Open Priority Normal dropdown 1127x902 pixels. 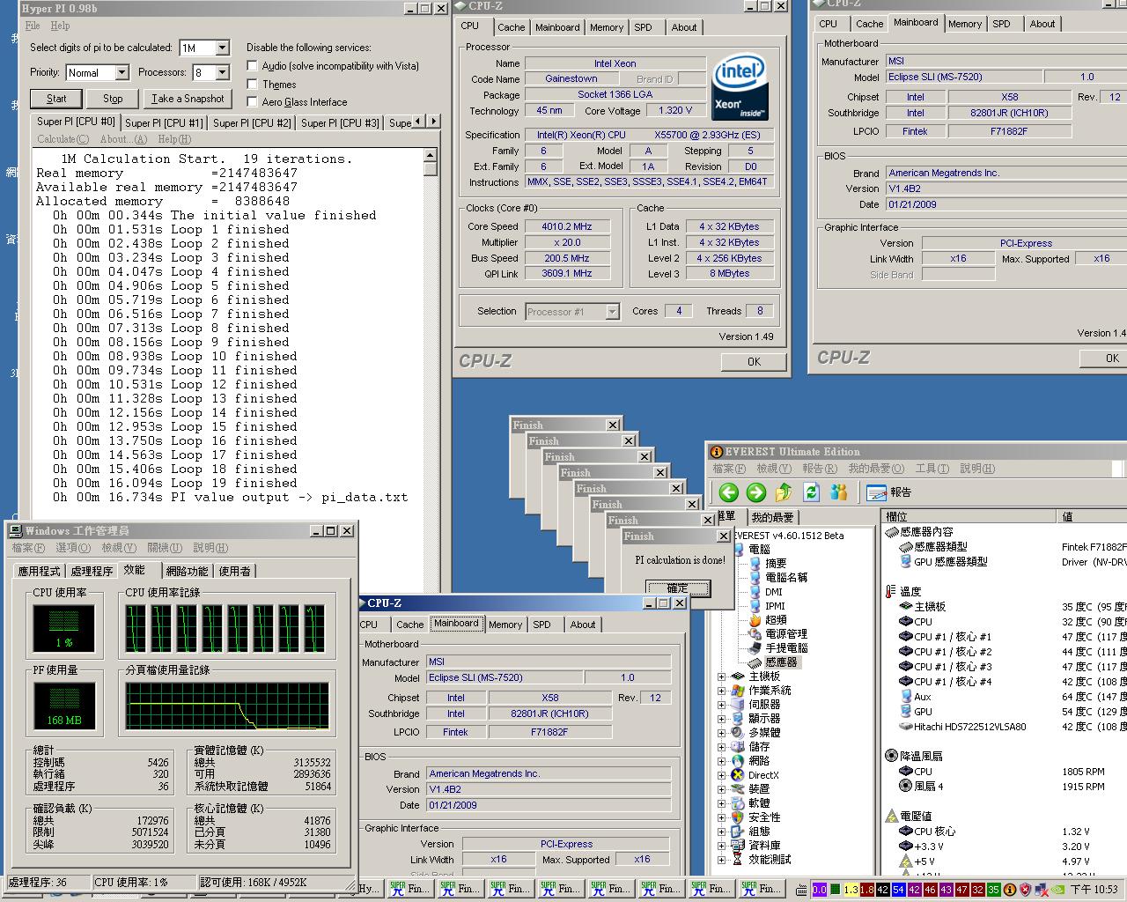pos(122,72)
